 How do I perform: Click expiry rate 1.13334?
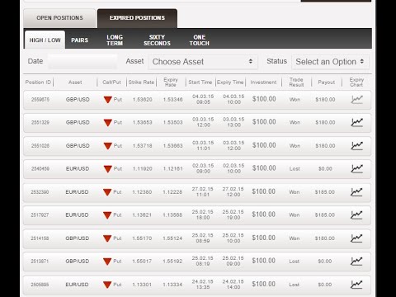click(172, 285)
